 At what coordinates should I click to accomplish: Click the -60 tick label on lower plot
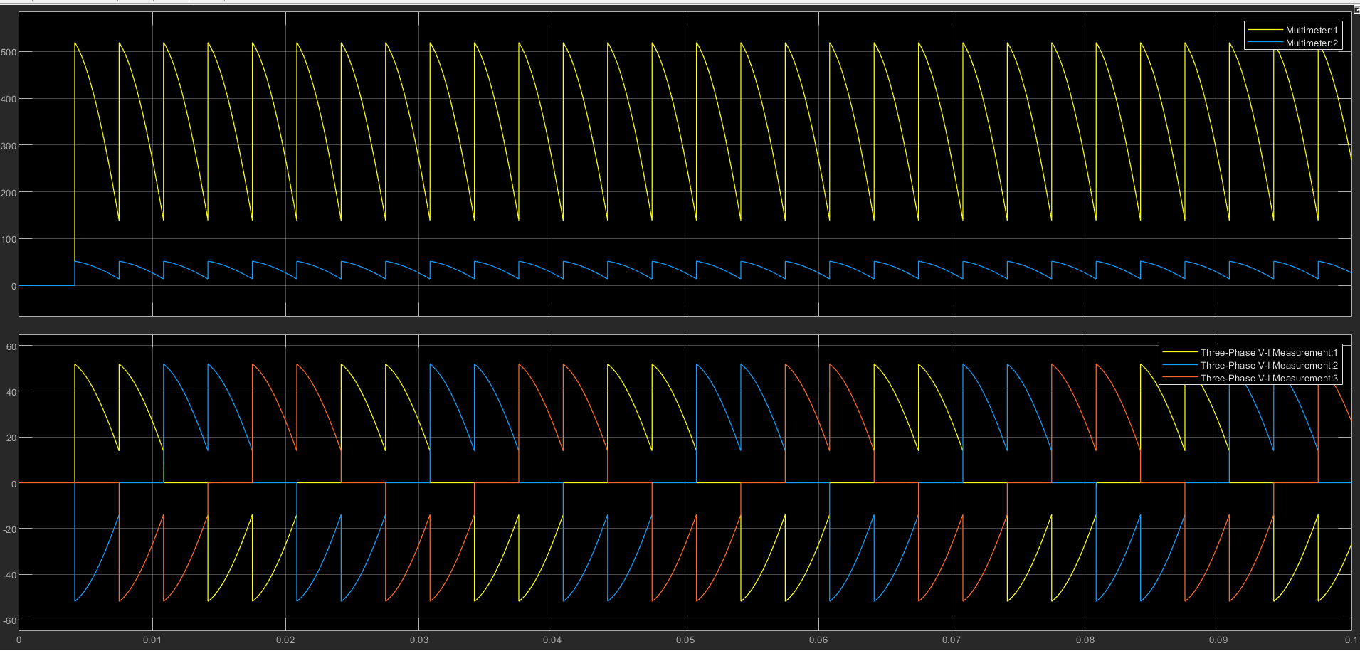9,620
